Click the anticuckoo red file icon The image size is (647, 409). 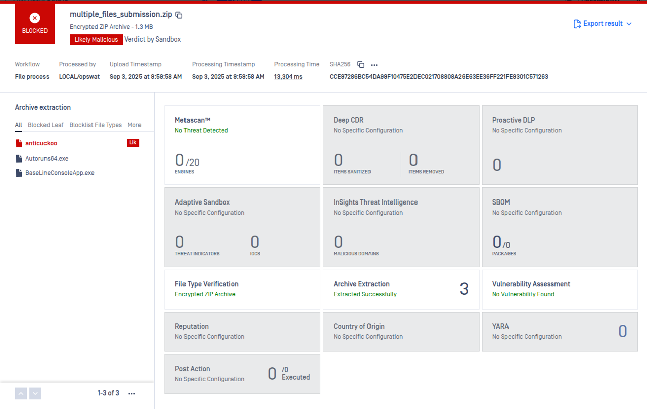(19, 143)
